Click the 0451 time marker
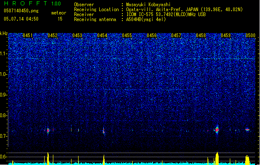Screen dimensions: 260x165 click(x=28, y=35)
